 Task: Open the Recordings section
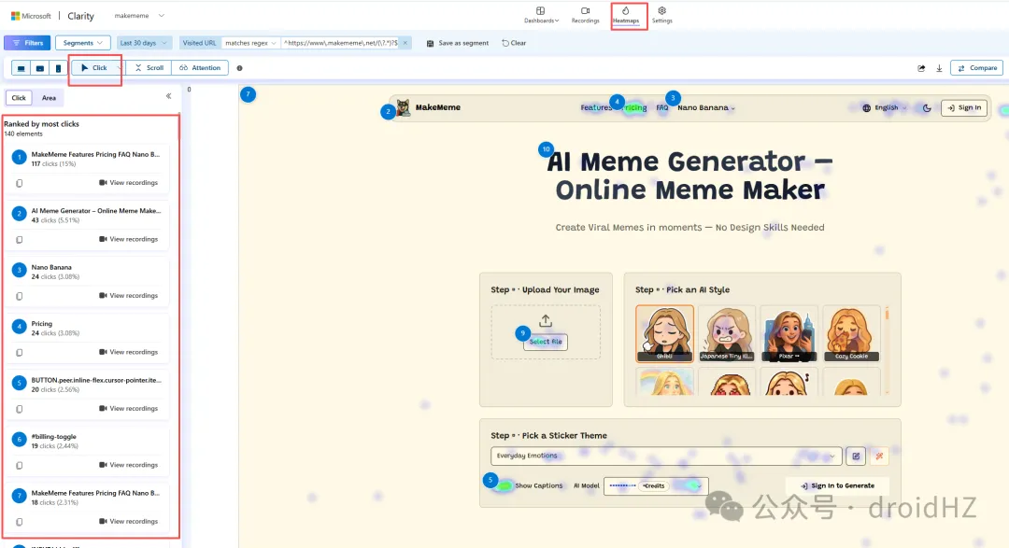point(586,15)
